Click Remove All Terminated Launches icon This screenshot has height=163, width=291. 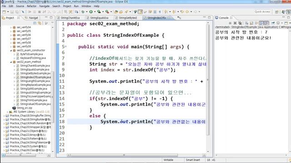coord(240,23)
